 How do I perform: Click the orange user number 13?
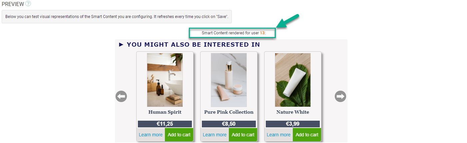262,33
